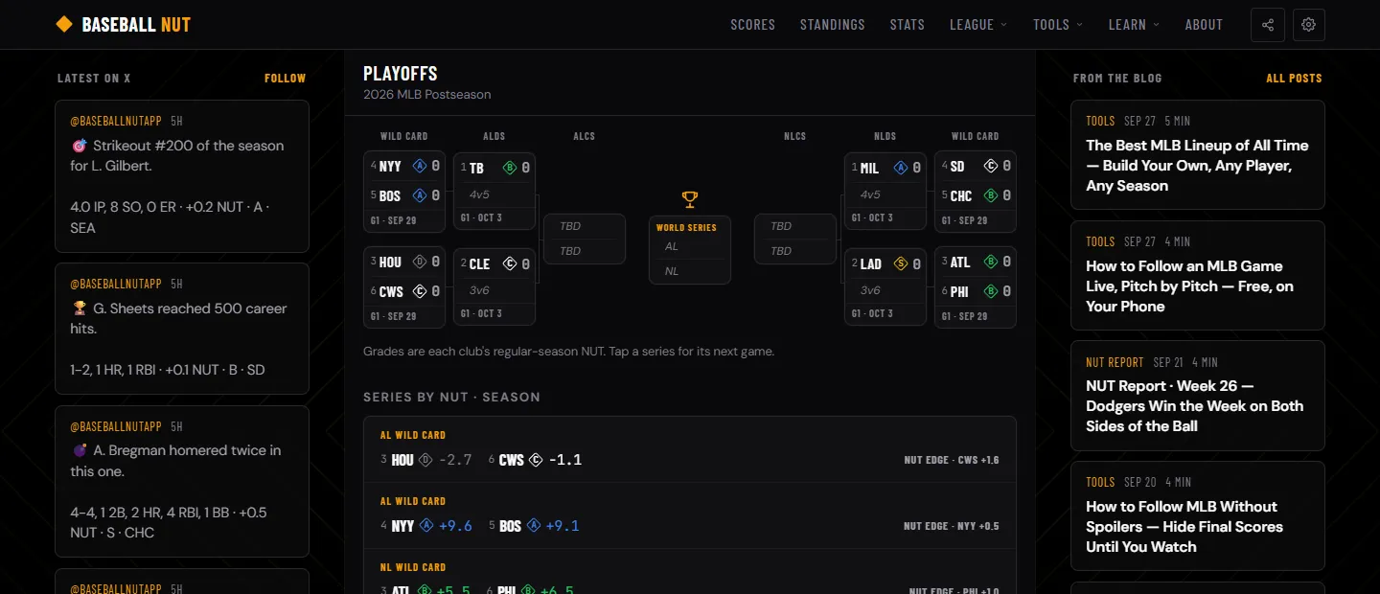
Task: Click BOS's grade badge in the bracket
Action: [x=419, y=195]
